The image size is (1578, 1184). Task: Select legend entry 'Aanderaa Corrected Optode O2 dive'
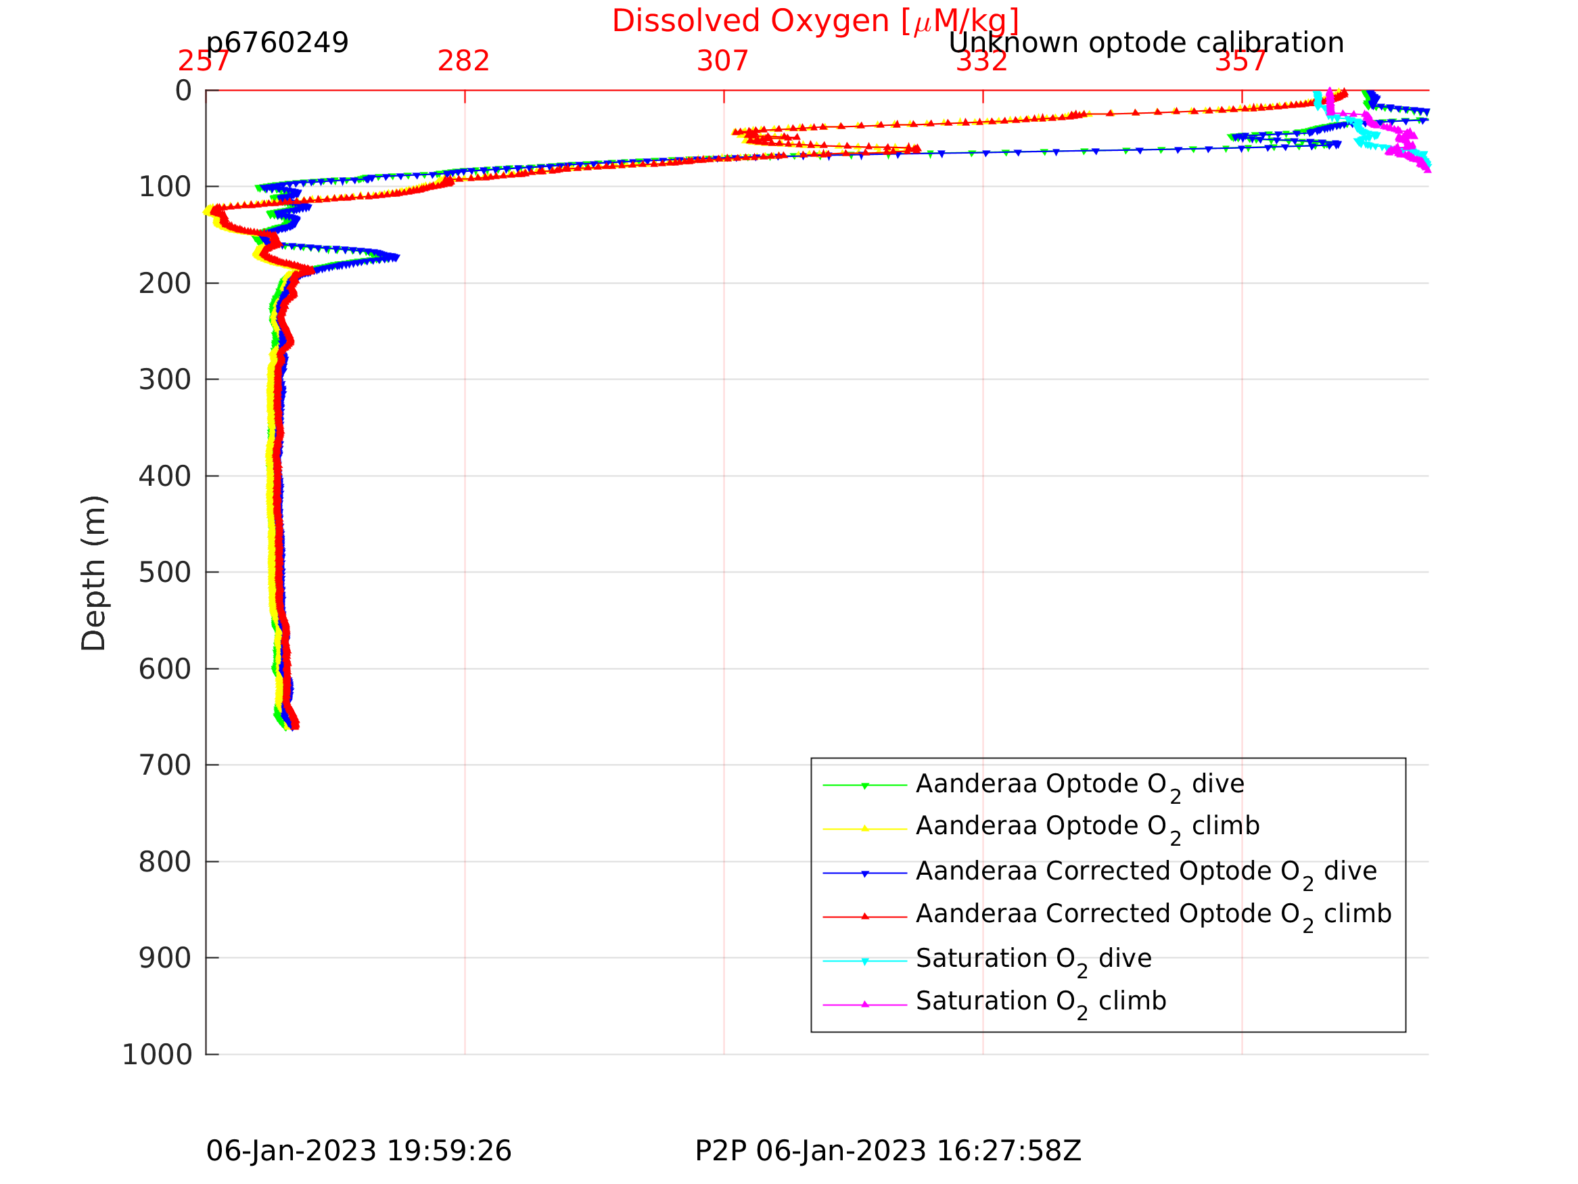point(1146,873)
